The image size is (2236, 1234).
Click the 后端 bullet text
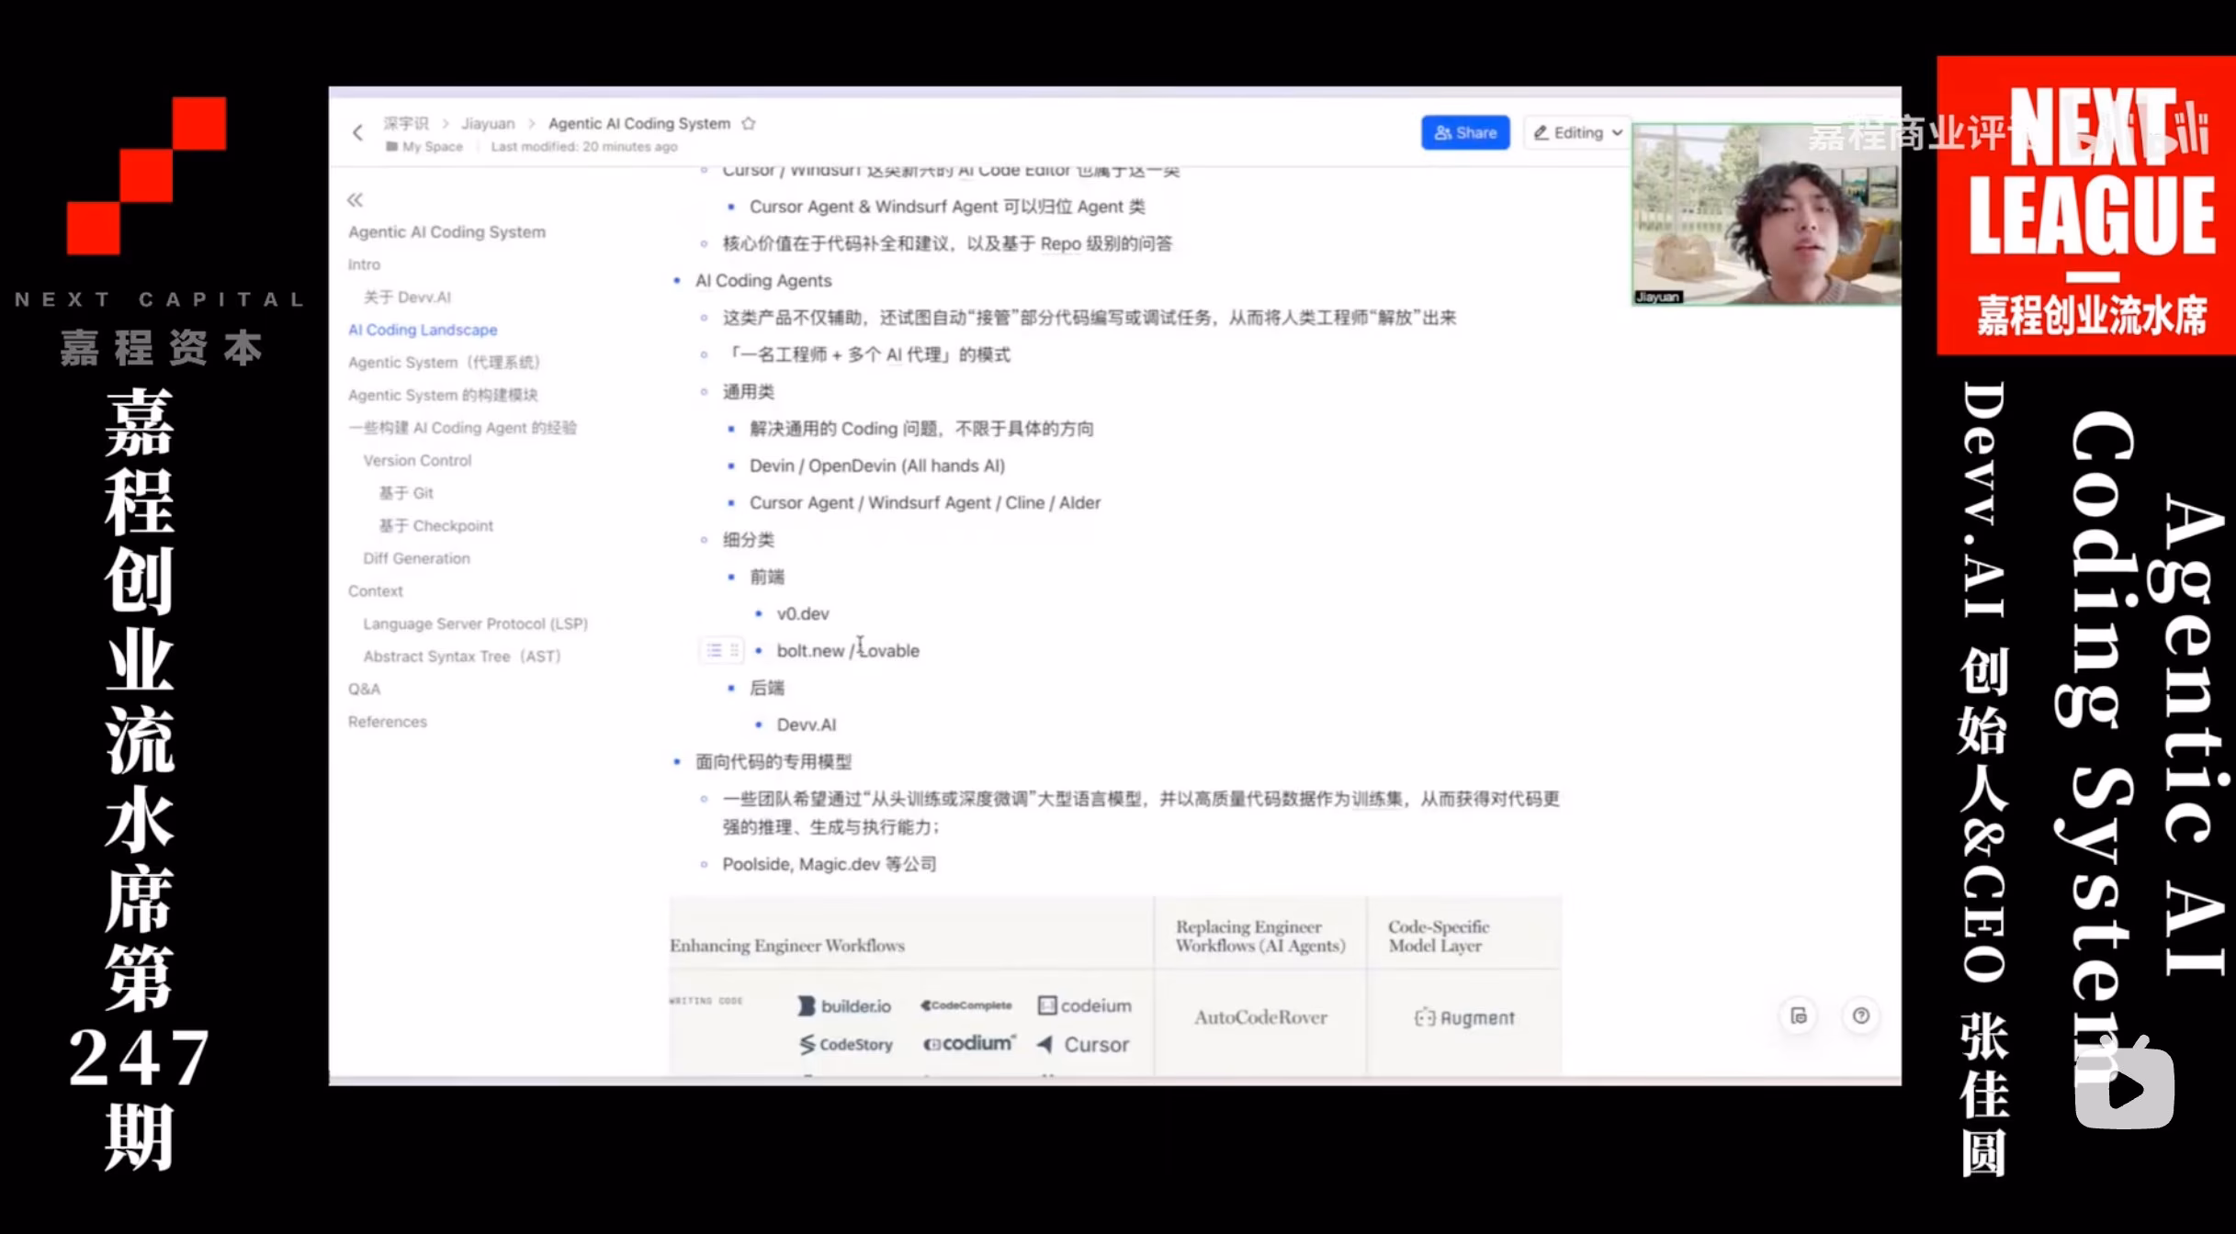767,688
